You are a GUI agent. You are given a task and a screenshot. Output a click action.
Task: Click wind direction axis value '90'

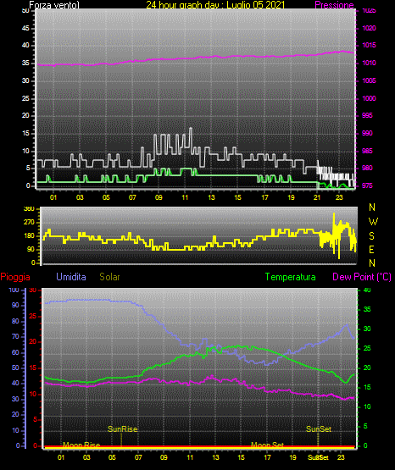point(31,249)
